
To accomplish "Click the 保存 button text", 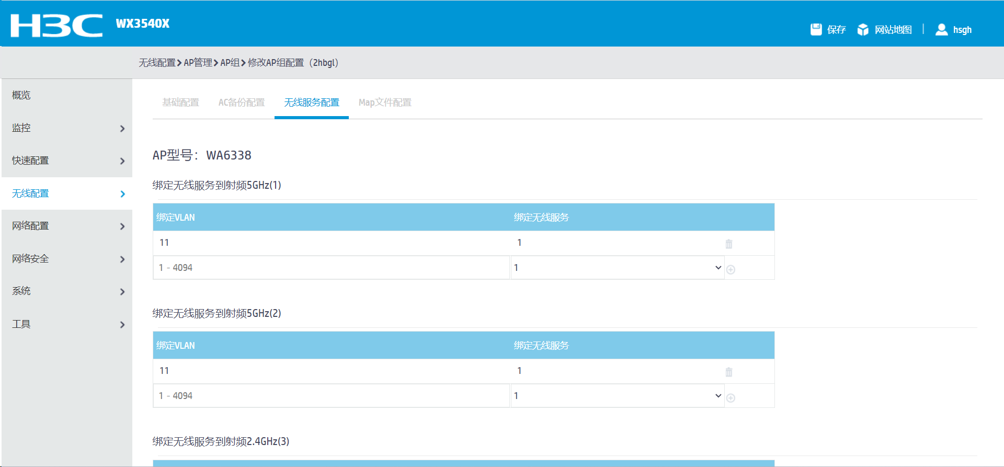I will [837, 30].
